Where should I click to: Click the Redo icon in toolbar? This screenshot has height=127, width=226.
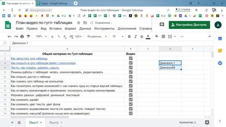point(16,37)
